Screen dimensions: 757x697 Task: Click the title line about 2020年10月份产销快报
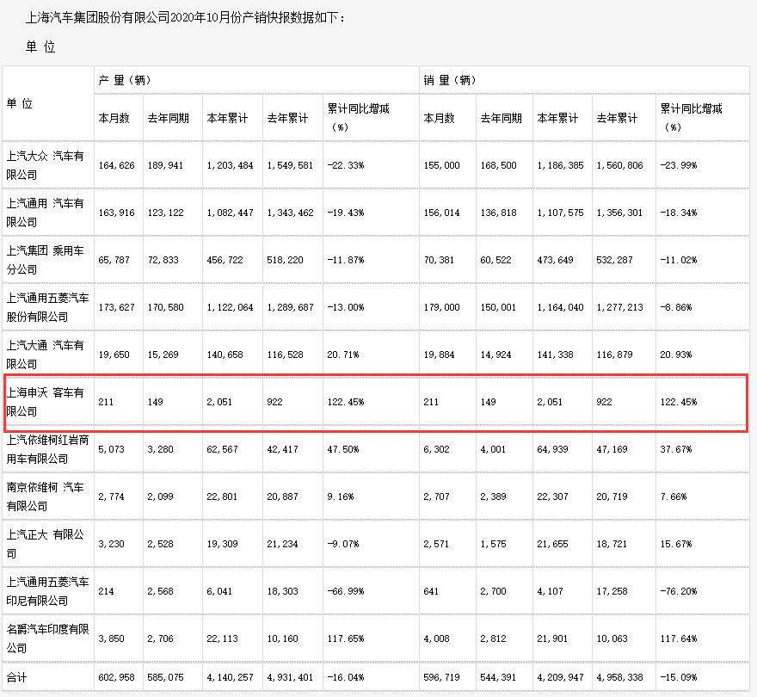185,18
